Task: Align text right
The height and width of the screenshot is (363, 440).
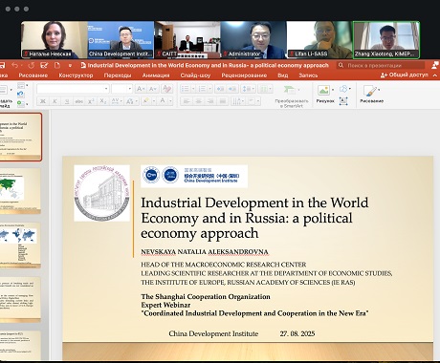Action: (210, 101)
